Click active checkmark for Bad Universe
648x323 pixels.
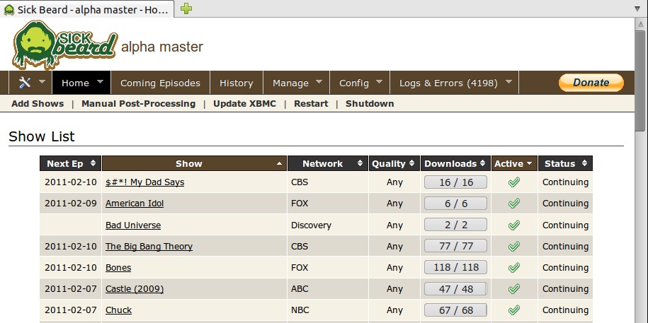pos(514,225)
